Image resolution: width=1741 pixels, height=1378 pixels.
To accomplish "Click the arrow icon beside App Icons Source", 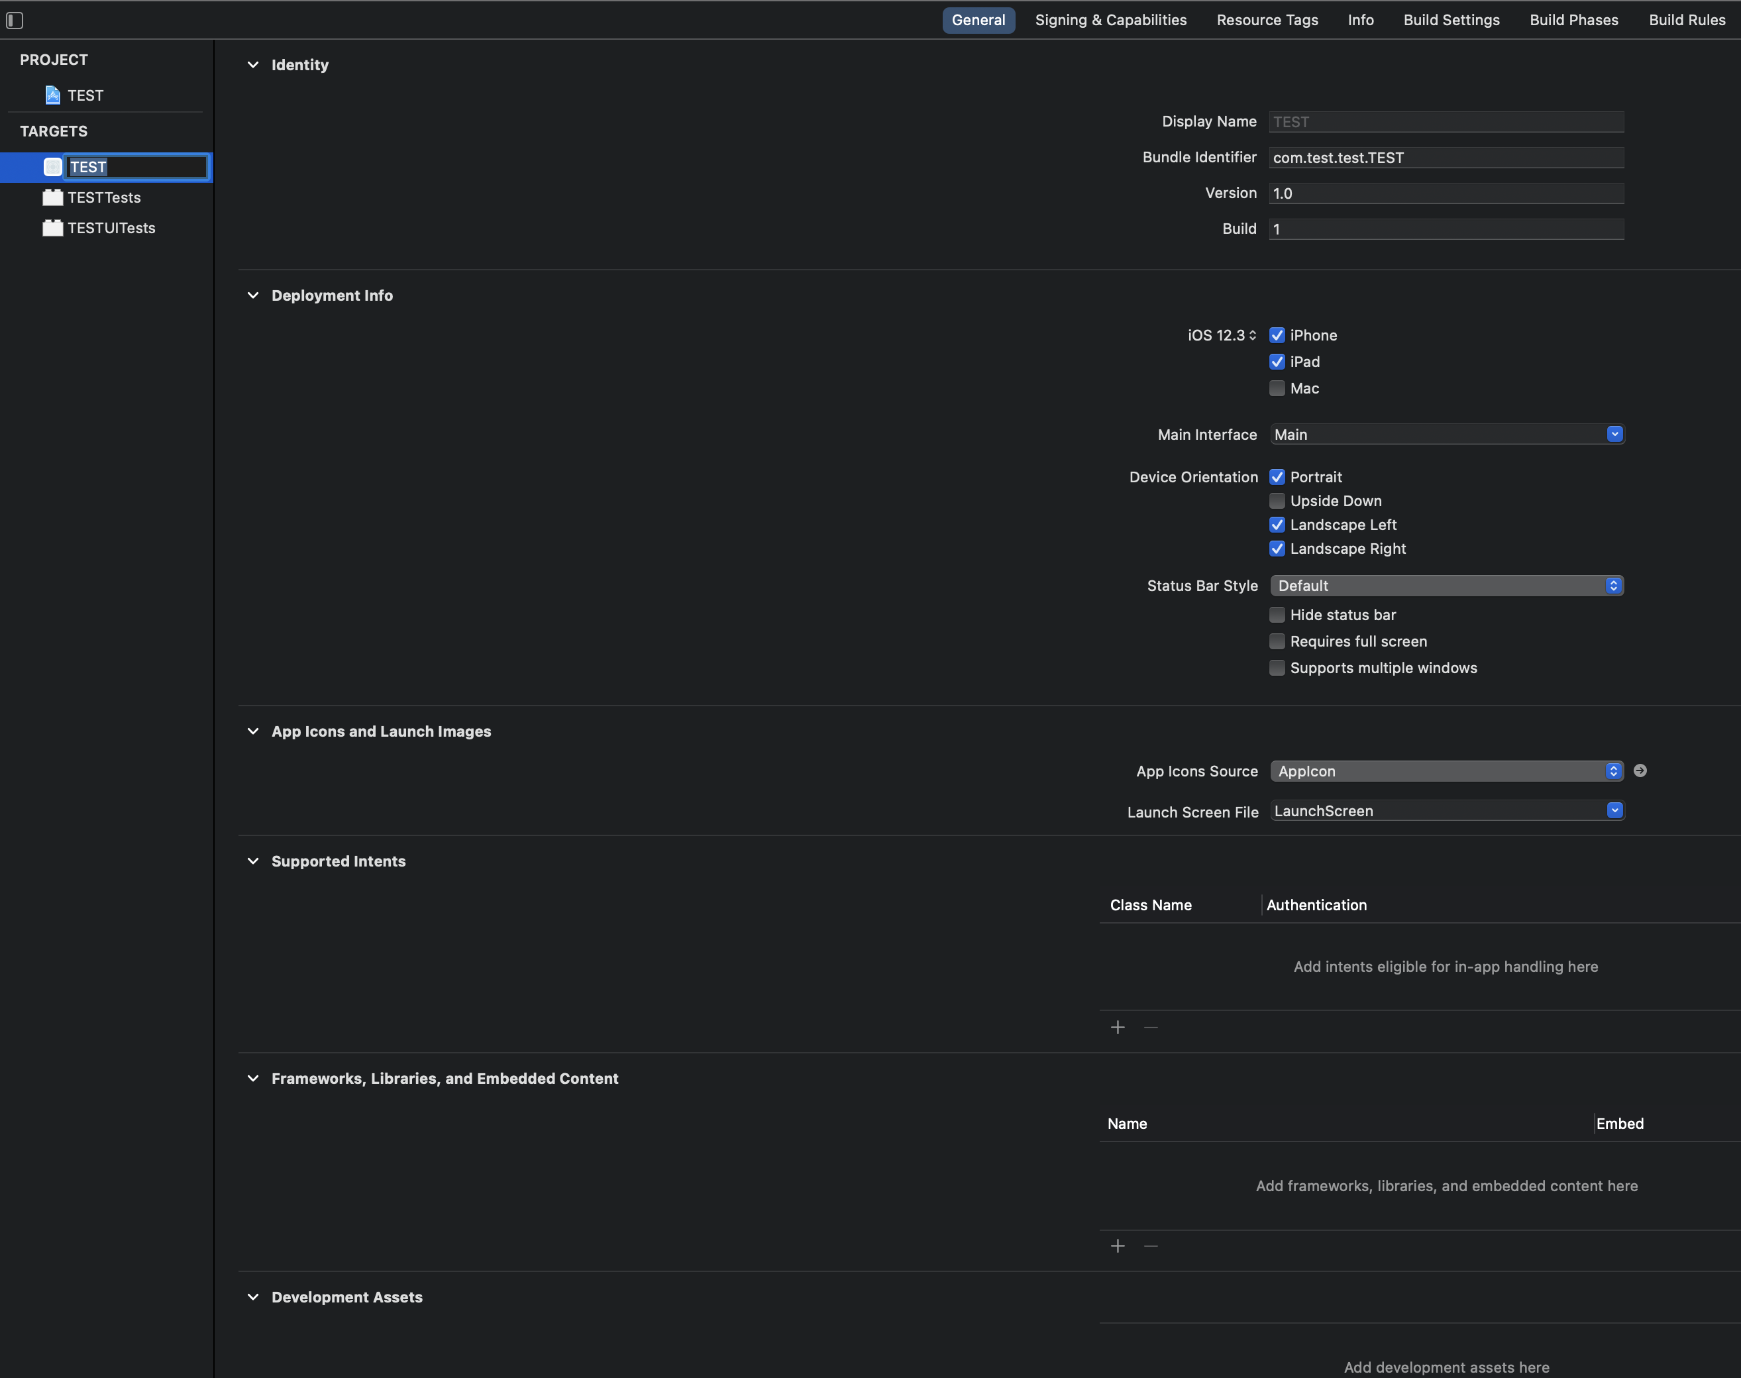I will point(1640,770).
